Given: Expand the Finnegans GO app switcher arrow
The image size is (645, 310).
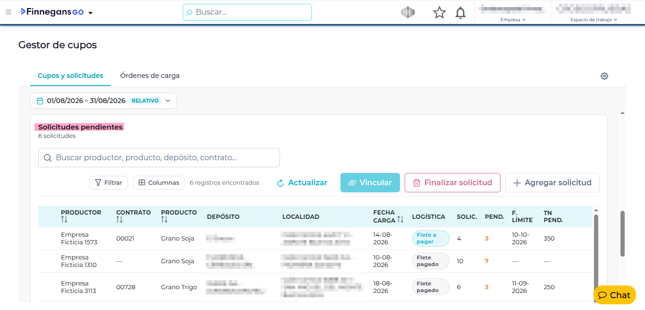Looking at the screenshot, I should [91, 13].
